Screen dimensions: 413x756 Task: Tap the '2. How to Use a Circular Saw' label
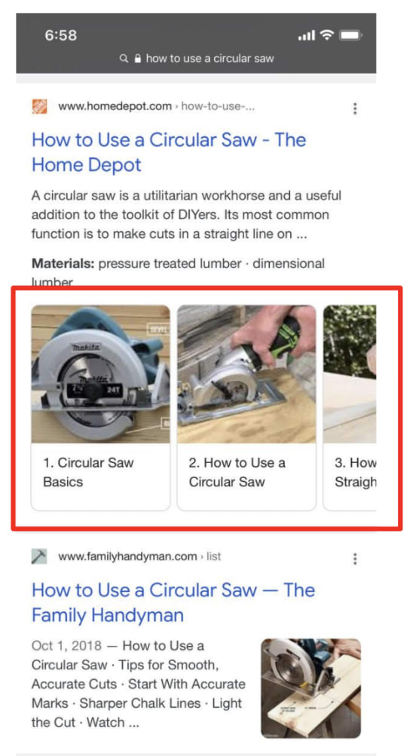click(x=237, y=473)
